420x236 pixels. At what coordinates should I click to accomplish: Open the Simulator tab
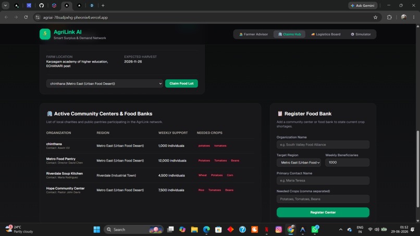point(361,34)
